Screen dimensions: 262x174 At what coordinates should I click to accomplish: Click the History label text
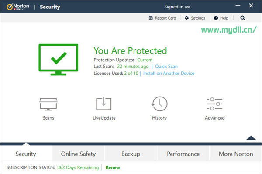point(159,118)
